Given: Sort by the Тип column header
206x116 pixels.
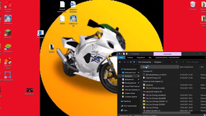Looking at the screenshot, I should coord(202,67).
